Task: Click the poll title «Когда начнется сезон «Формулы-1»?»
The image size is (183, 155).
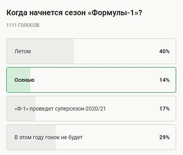Action: point(74,13)
